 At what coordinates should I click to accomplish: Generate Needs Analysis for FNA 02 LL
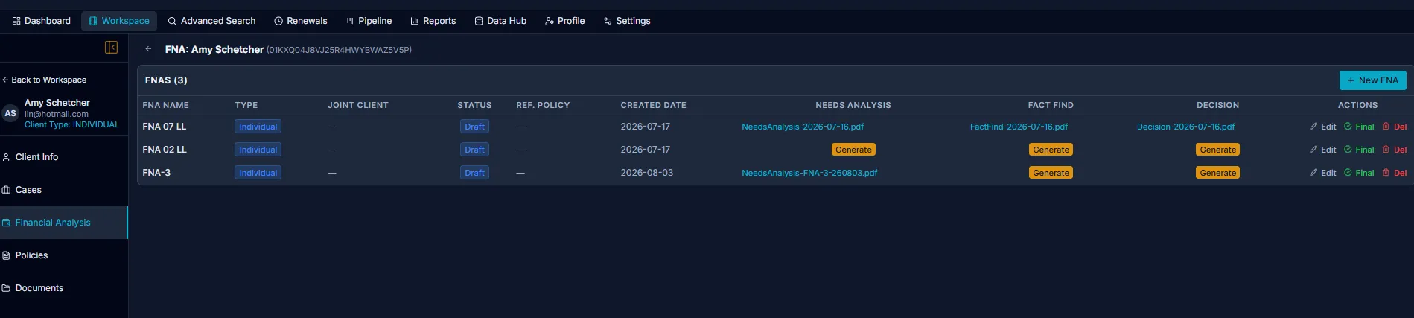853,150
